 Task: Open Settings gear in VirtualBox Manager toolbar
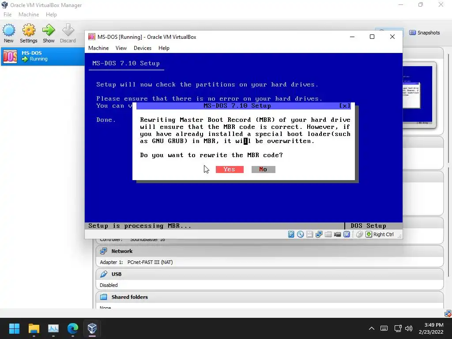[29, 34]
